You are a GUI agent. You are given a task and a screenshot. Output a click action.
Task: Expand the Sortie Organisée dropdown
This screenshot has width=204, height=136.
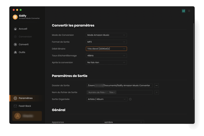[107, 99]
